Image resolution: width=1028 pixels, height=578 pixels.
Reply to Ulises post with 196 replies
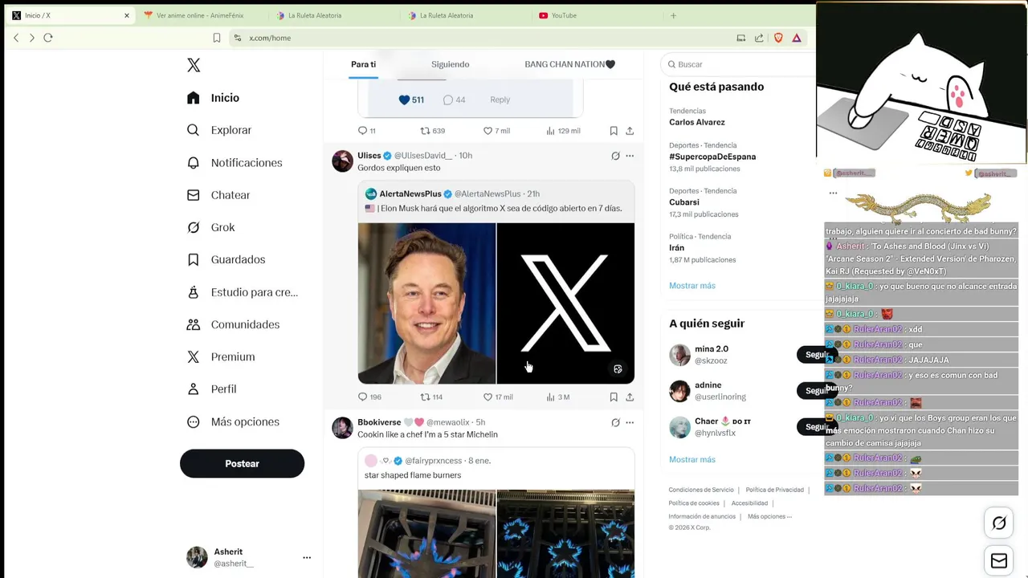tap(369, 397)
